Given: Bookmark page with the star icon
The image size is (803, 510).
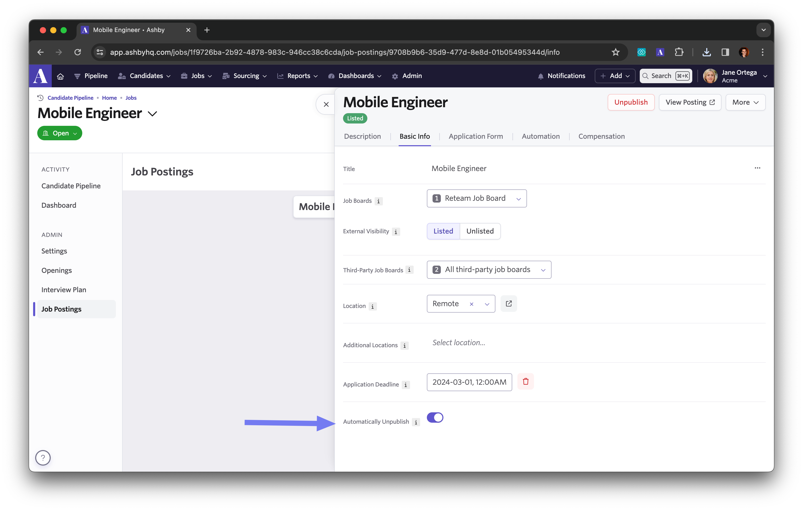Looking at the screenshot, I should [615, 52].
